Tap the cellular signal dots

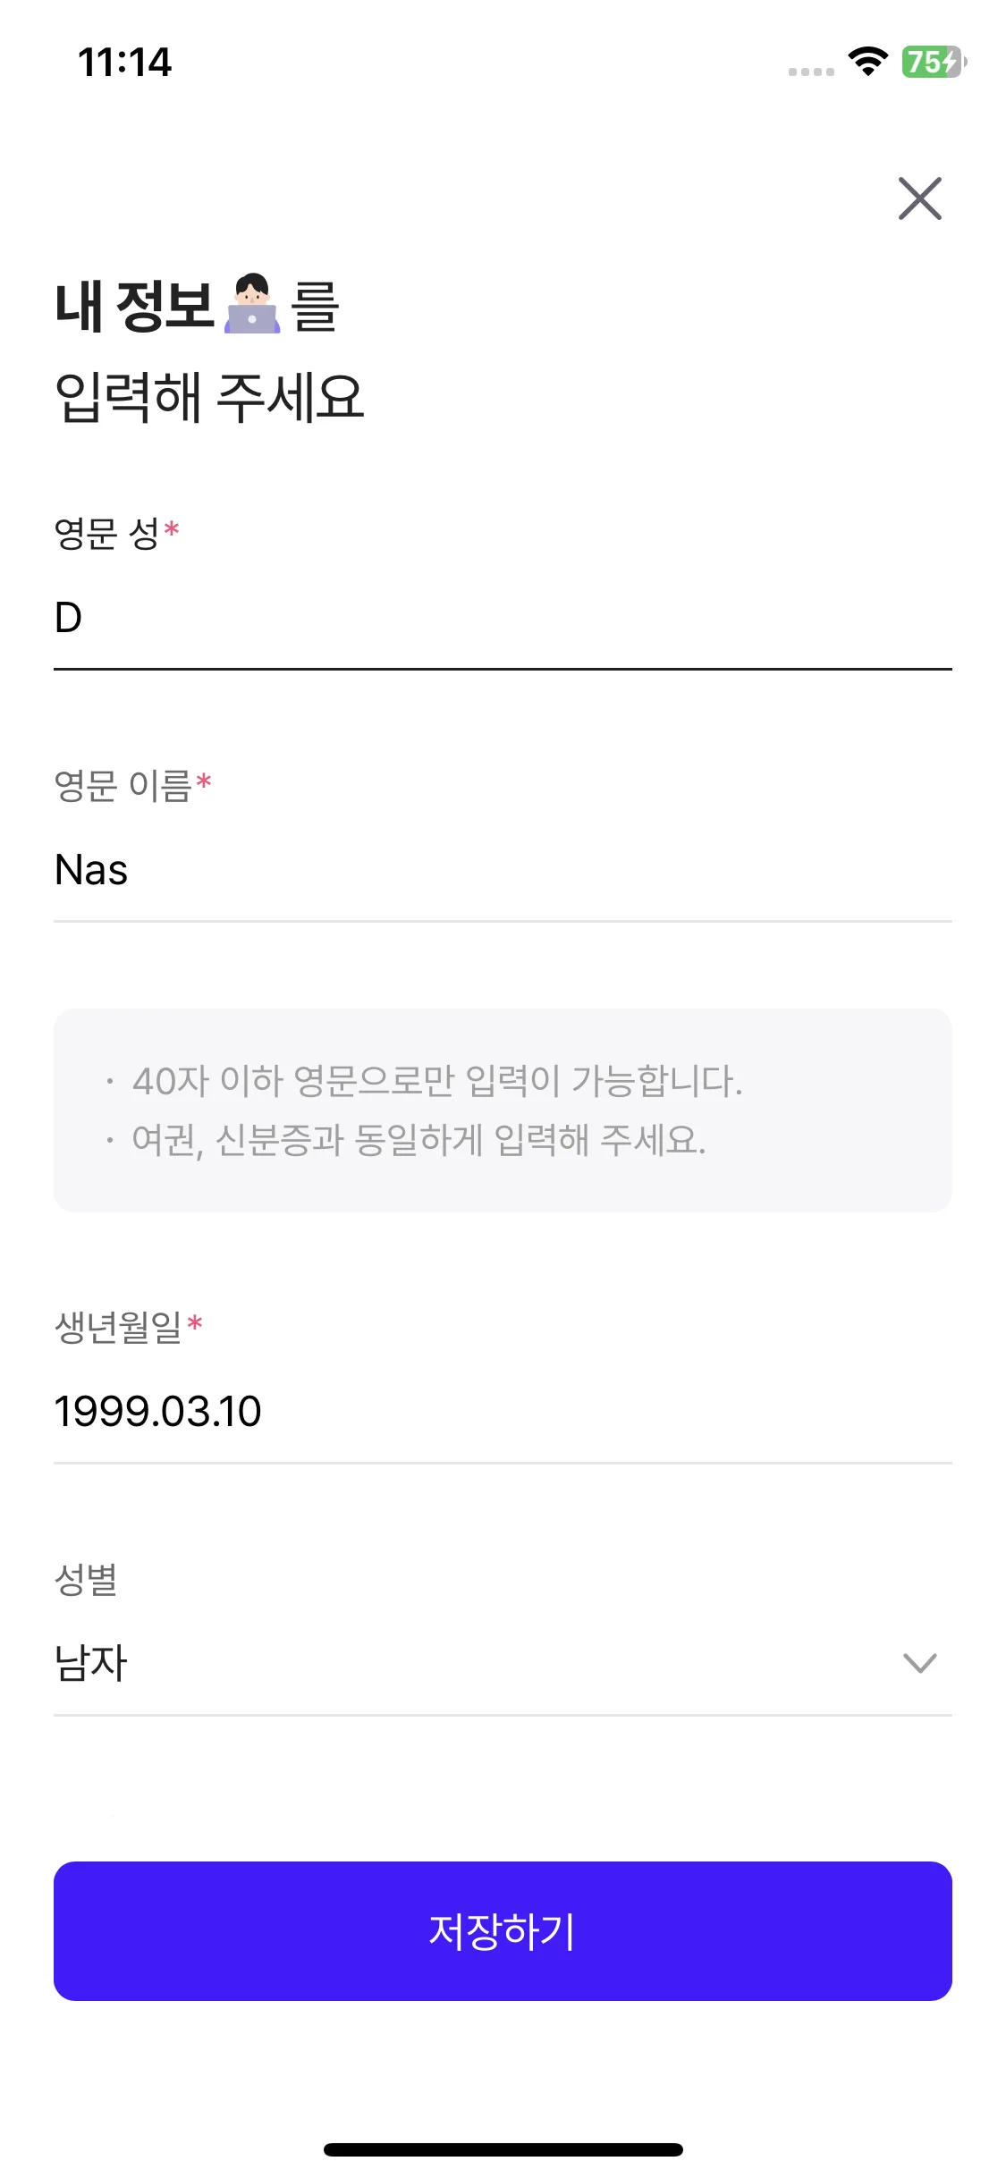click(x=811, y=72)
